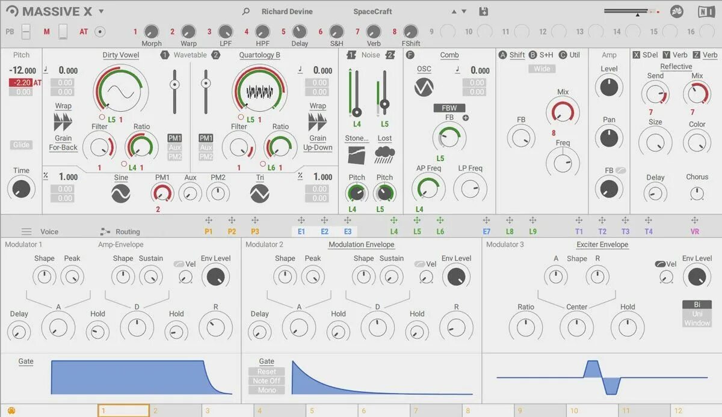722x417 pixels.
Task: Click the -12.000 Pitch value field
Action: pyautogui.click(x=22, y=70)
